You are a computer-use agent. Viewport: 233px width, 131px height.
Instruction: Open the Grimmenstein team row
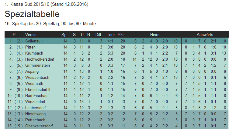pos(36,65)
